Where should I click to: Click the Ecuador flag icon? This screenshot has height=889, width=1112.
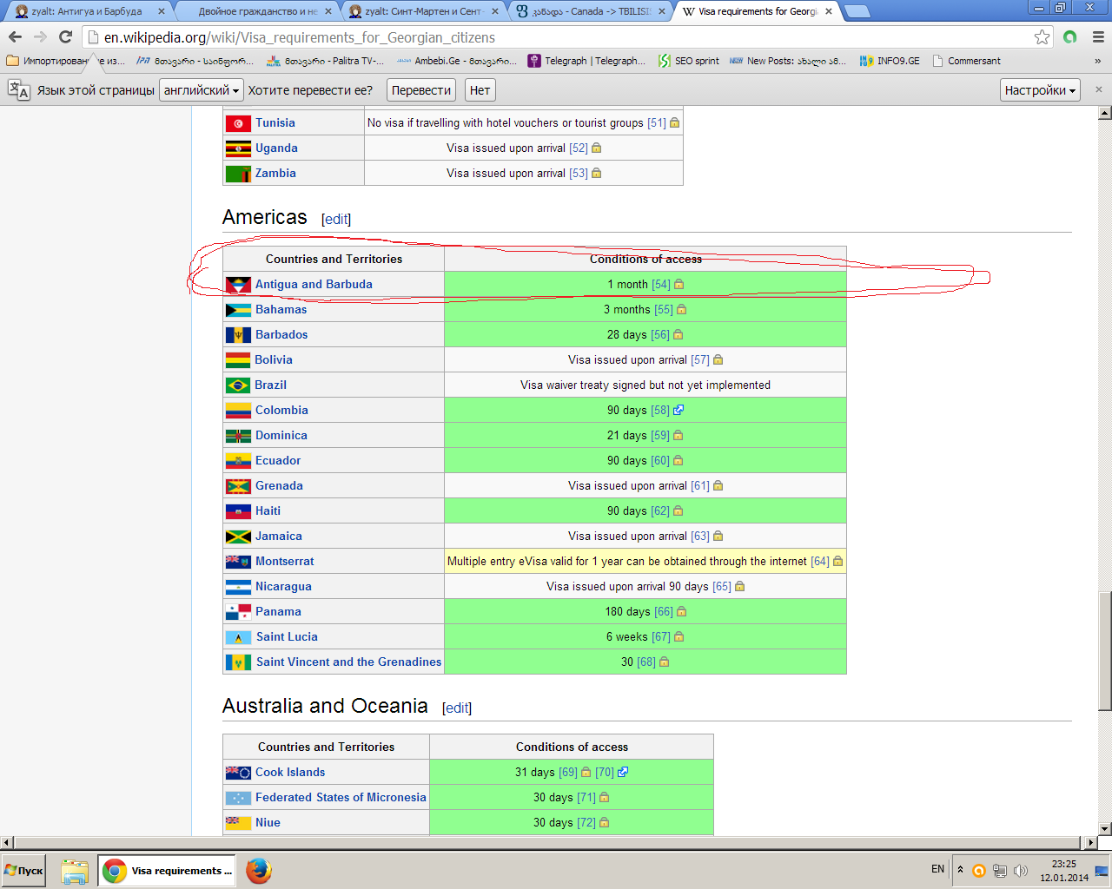(x=238, y=461)
